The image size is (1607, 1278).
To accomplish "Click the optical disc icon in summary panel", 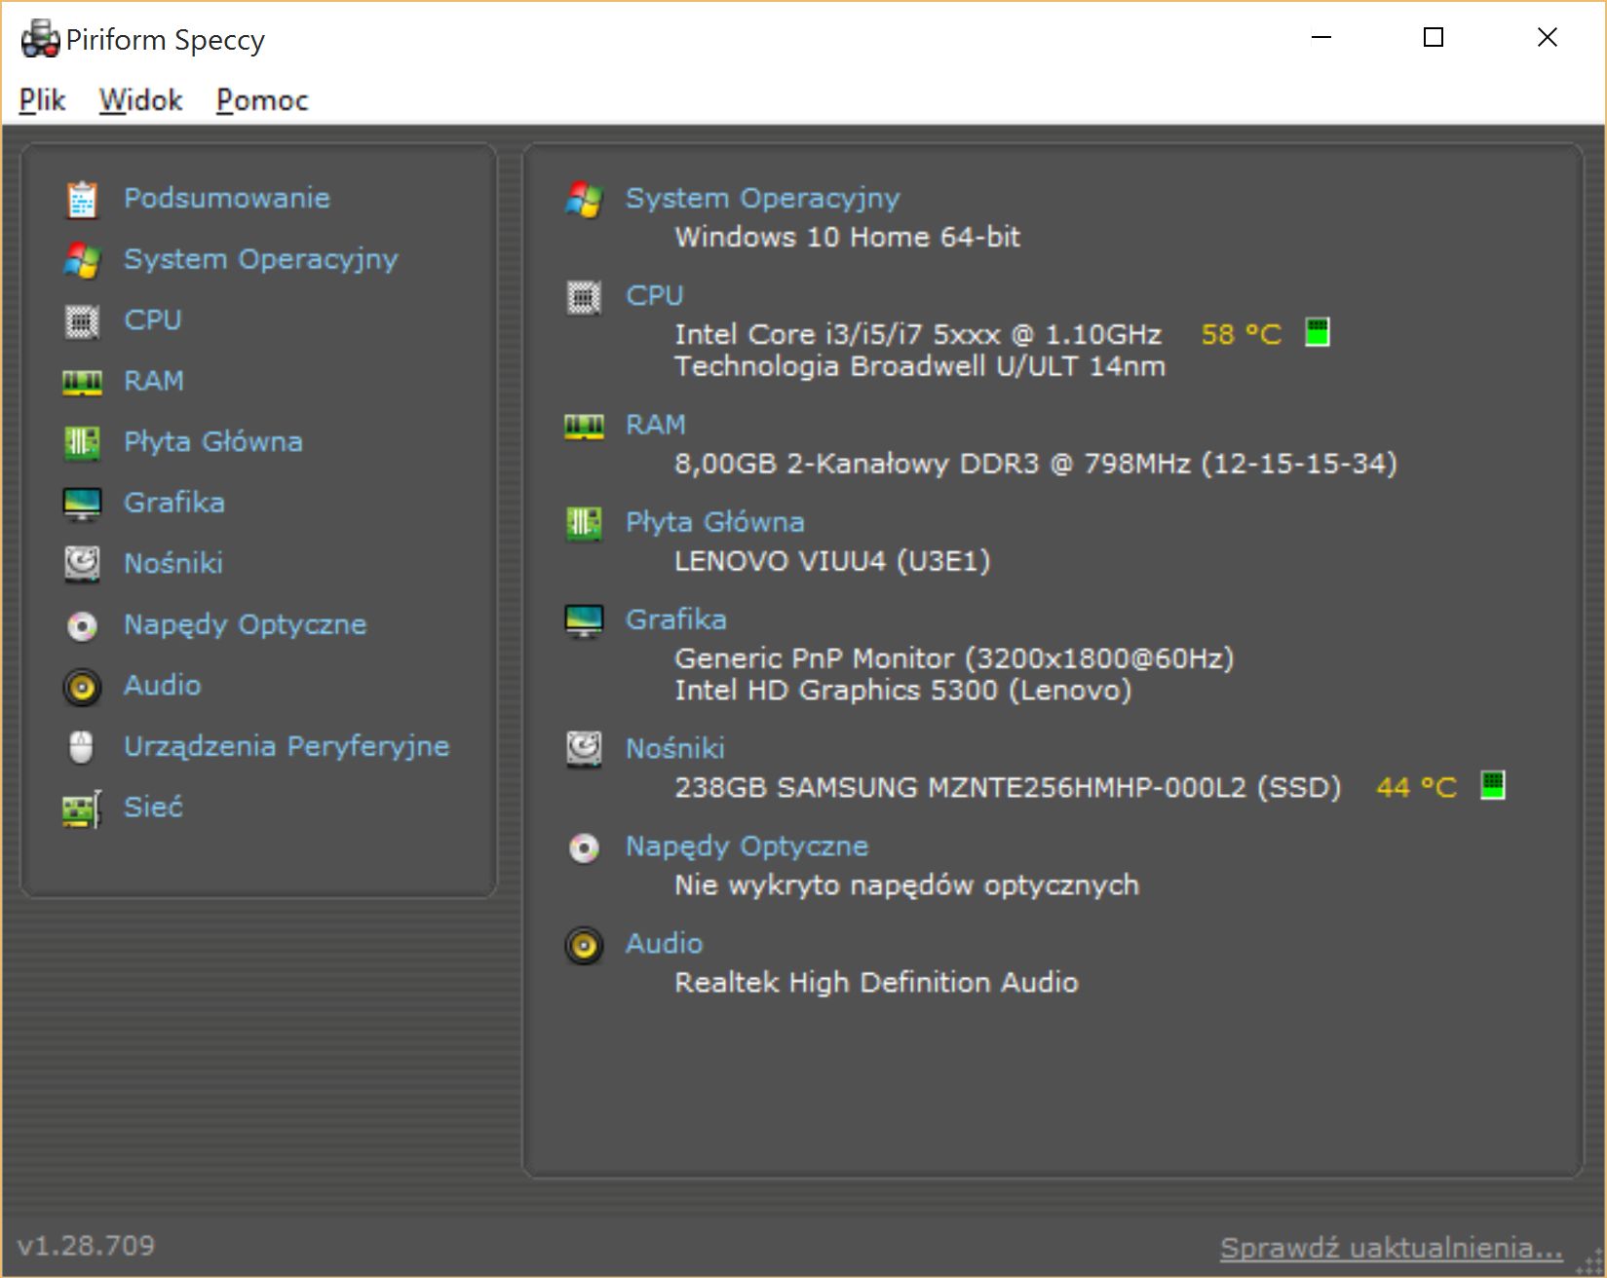I will tap(584, 848).
